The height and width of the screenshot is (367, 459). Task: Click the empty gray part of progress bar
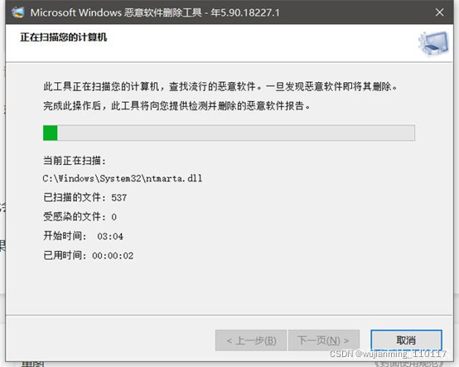[236, 133]
